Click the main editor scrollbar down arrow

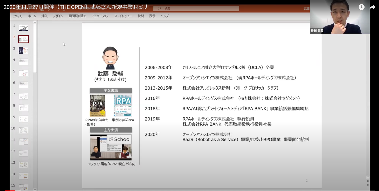click(368, 177)
